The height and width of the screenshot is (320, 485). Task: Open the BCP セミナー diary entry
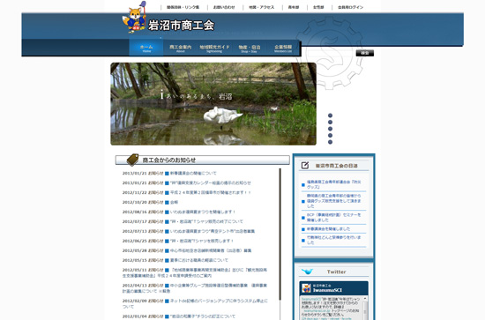click(x=333, y=217)
